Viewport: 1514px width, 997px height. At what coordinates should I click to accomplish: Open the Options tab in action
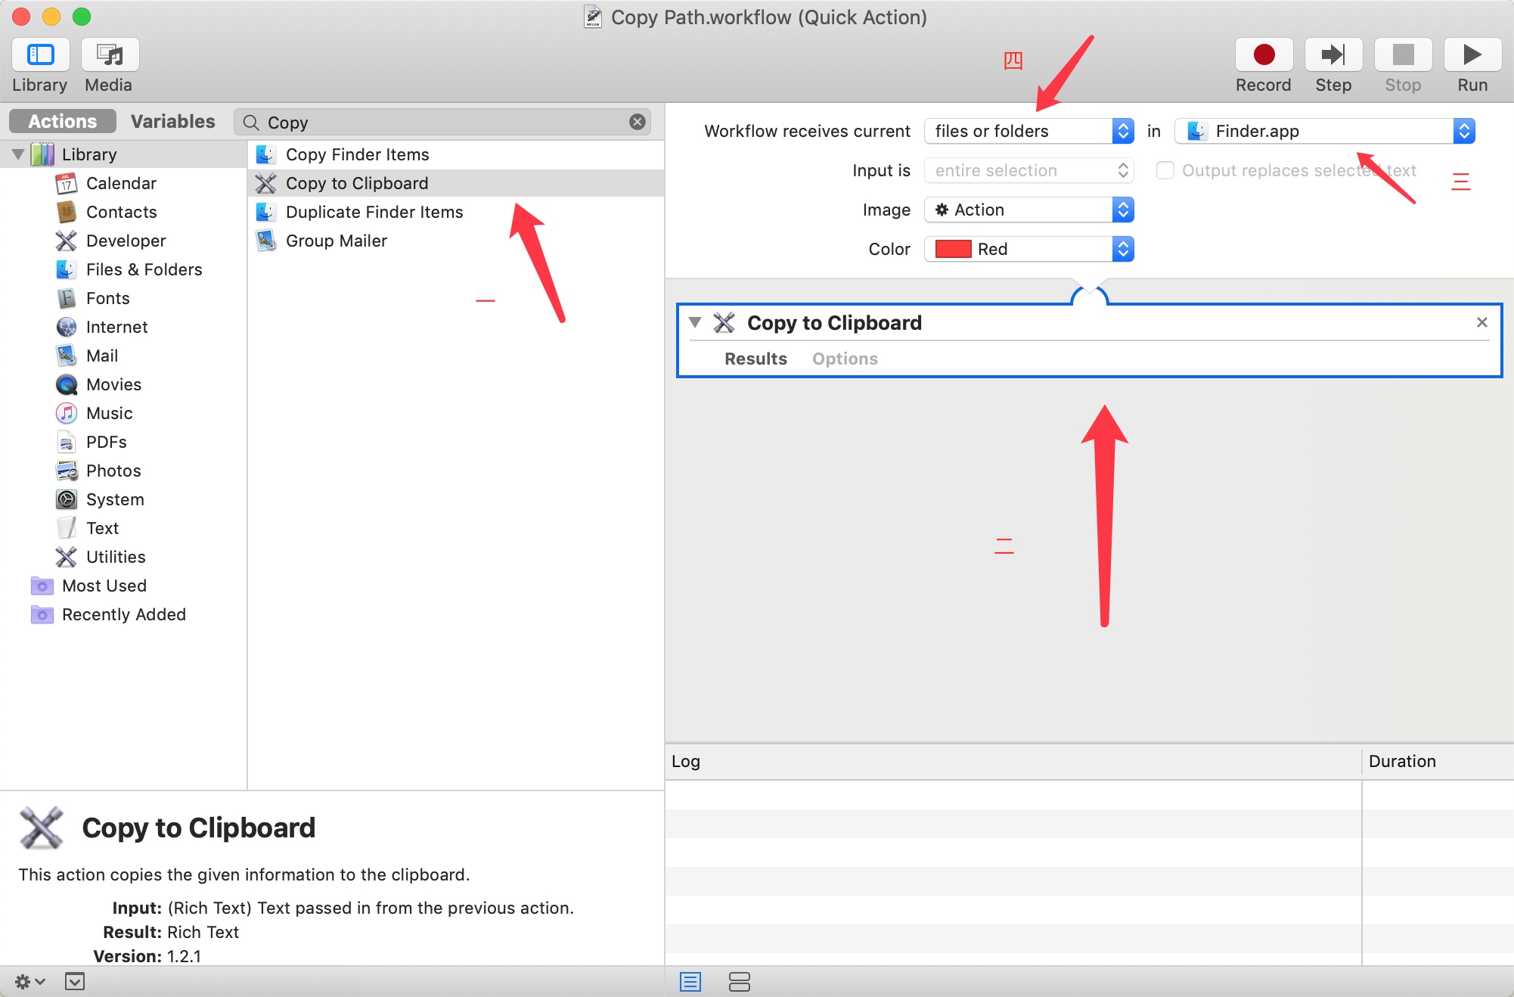point(845,359)
